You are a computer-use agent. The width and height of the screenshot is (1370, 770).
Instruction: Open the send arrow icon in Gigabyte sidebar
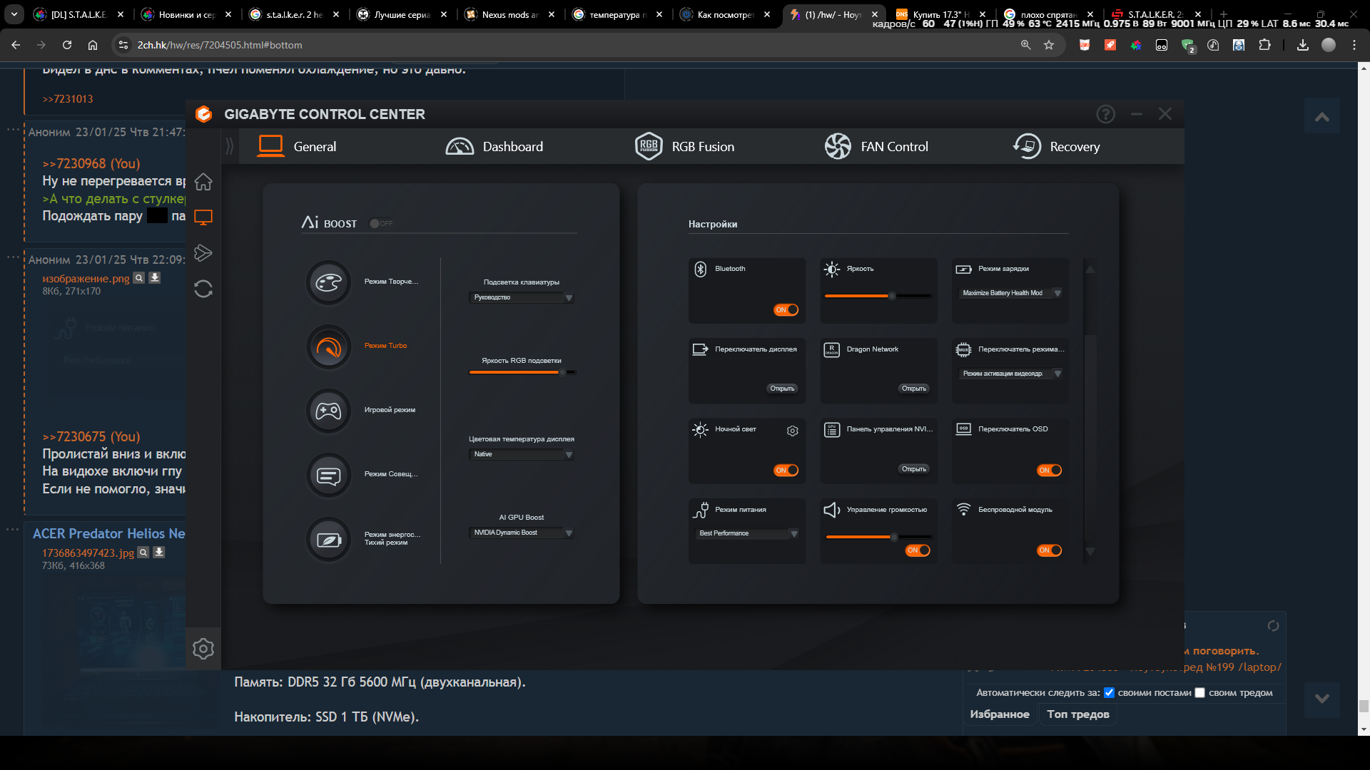point(203,253)
